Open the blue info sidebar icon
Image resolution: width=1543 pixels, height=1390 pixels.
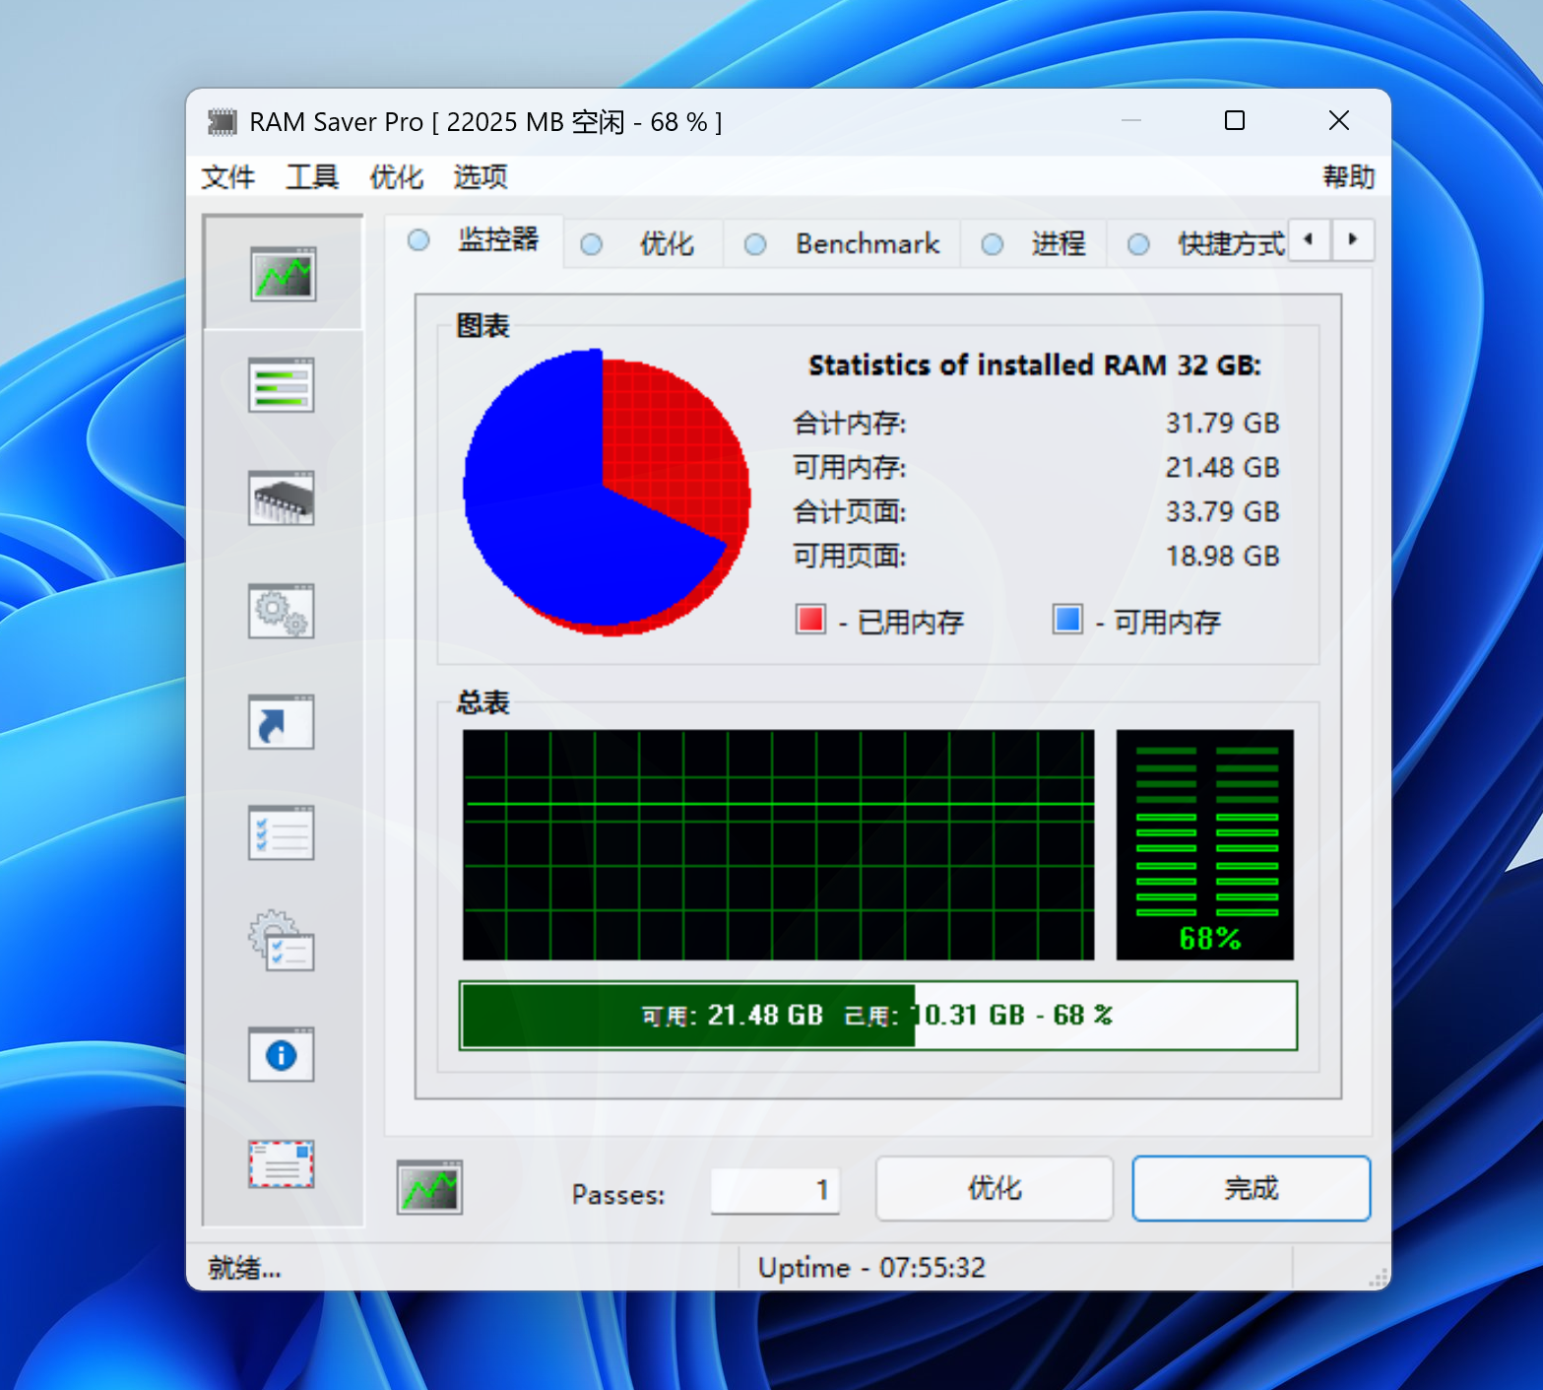[282, 1055]
